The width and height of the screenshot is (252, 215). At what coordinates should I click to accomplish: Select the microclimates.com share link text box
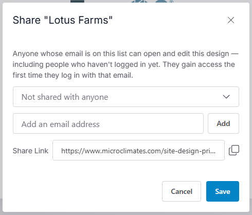coord(138,150)
